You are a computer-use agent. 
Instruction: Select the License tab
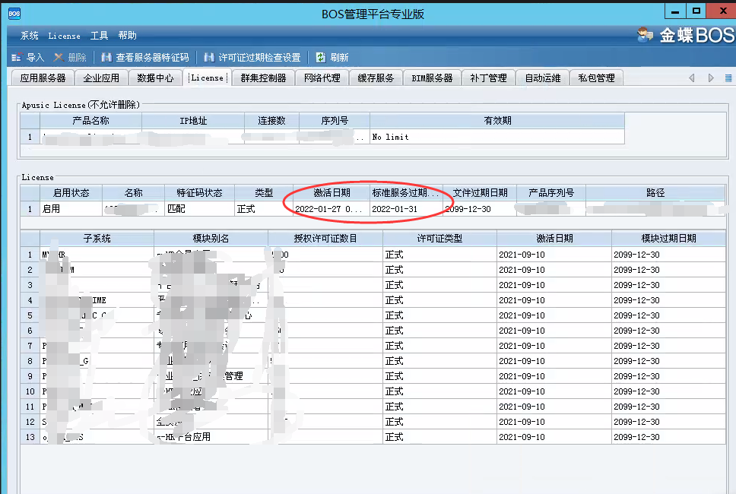tap(207, 78)
